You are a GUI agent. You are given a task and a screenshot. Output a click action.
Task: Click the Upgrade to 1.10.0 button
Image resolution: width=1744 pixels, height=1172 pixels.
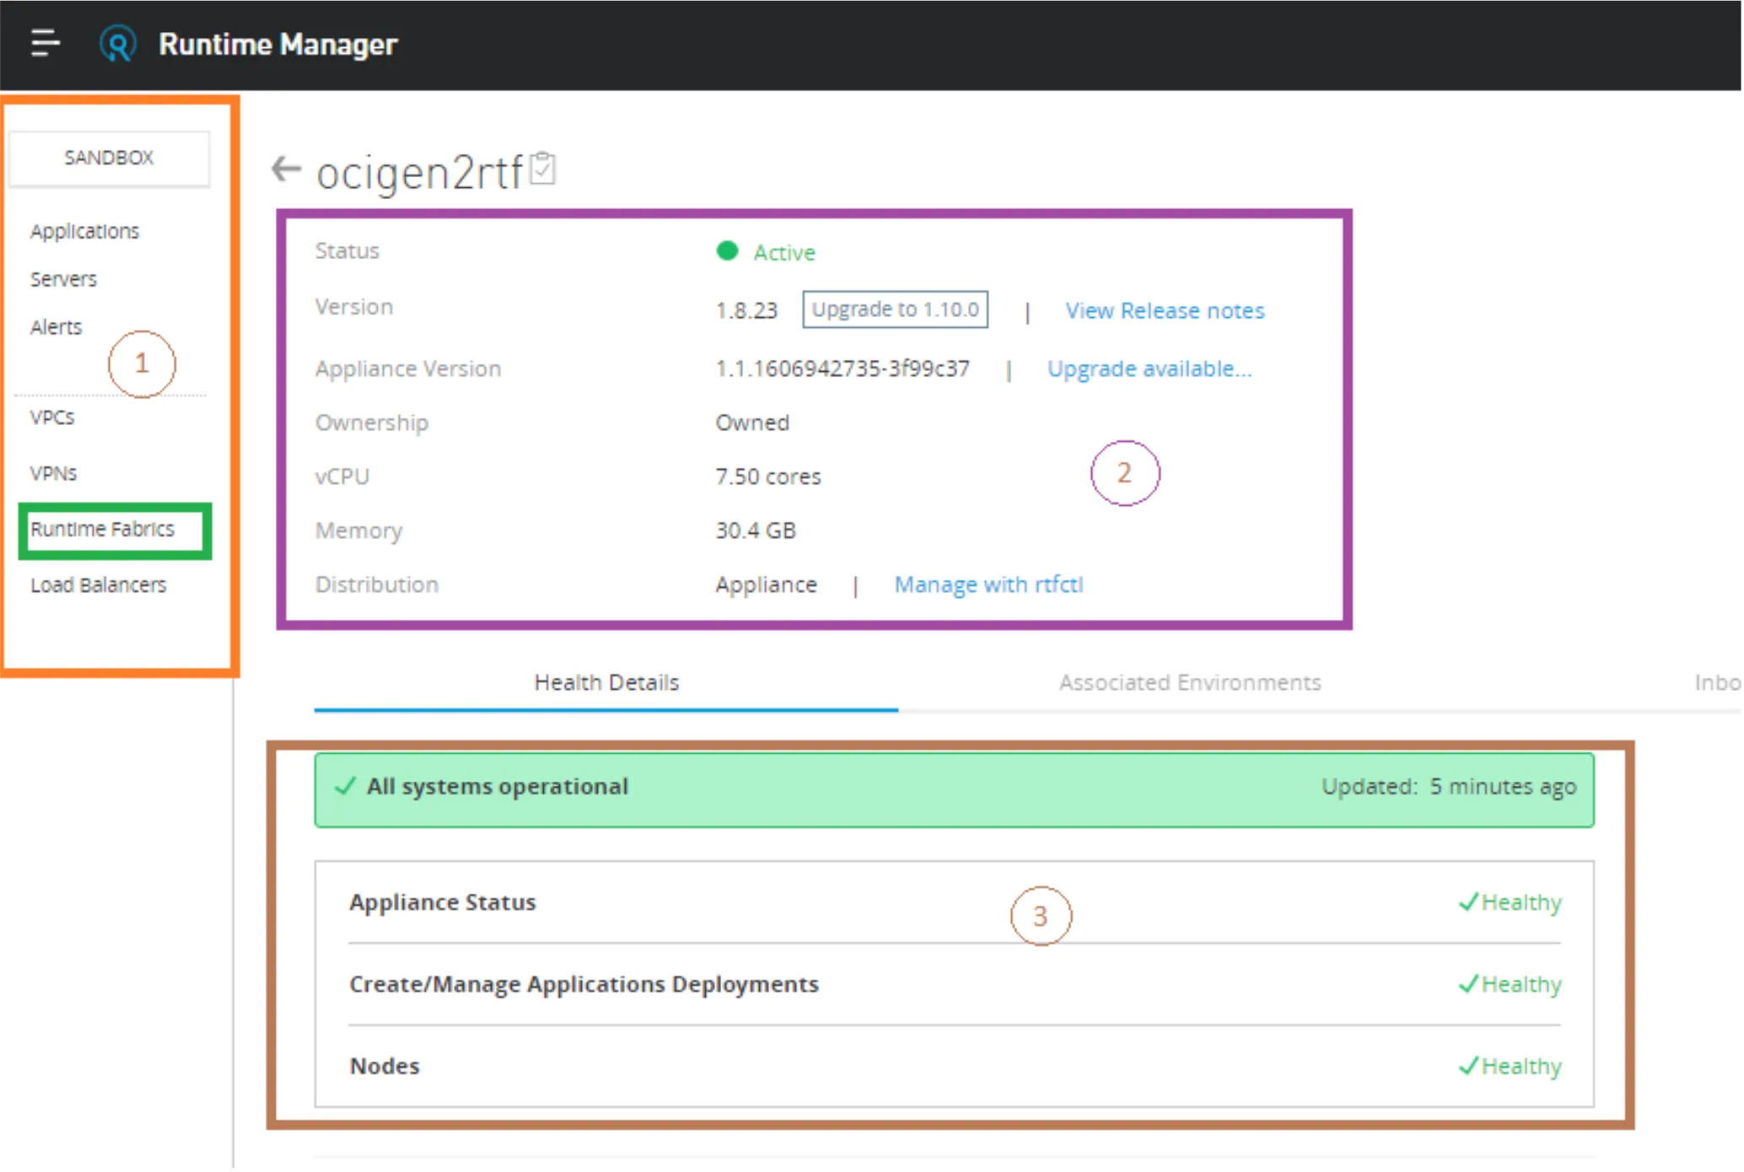click(895, 309)
